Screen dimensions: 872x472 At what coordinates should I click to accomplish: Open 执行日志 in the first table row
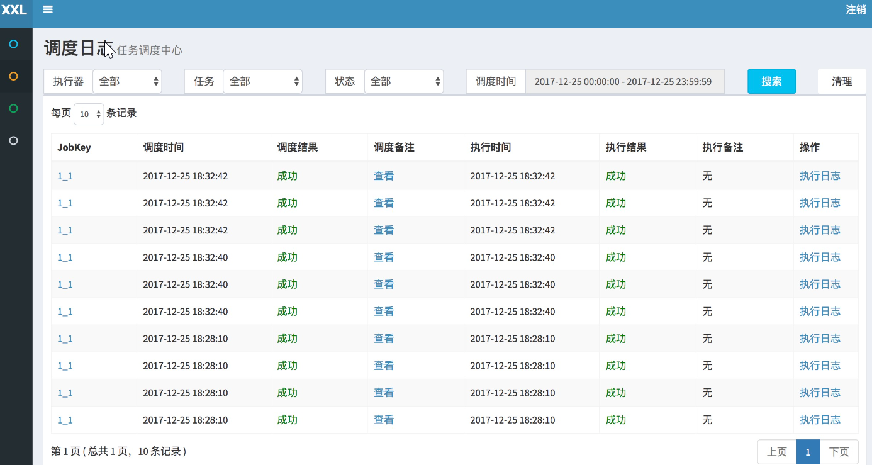click(820, 176)
